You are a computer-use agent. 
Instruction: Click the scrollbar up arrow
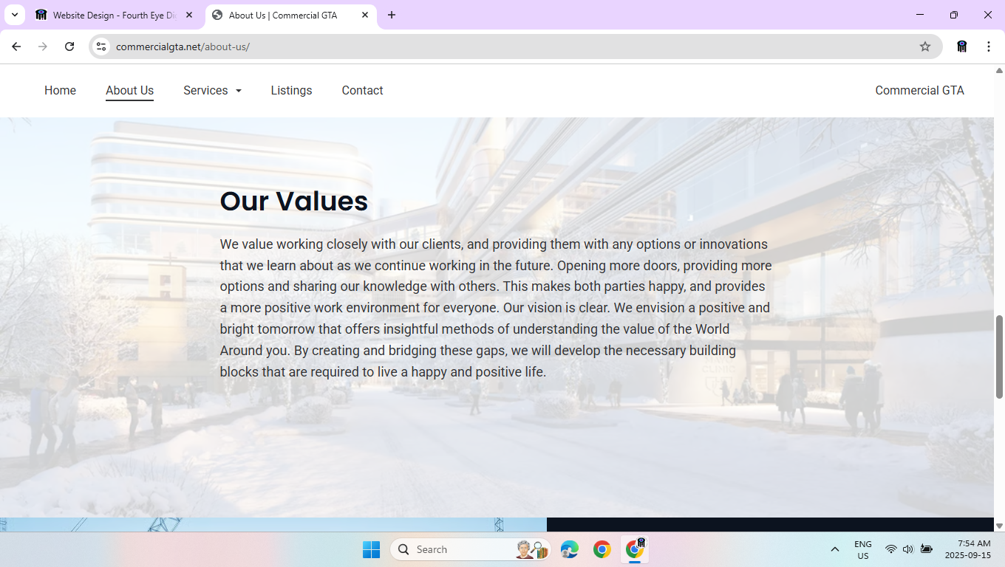[999, 71]
